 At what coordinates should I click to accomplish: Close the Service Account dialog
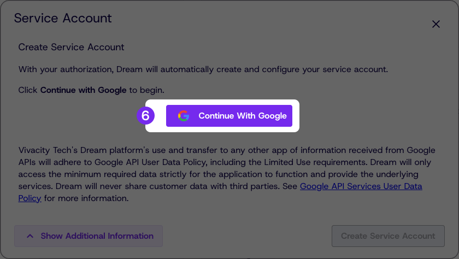pyautogui.click(x=436, y=24)
